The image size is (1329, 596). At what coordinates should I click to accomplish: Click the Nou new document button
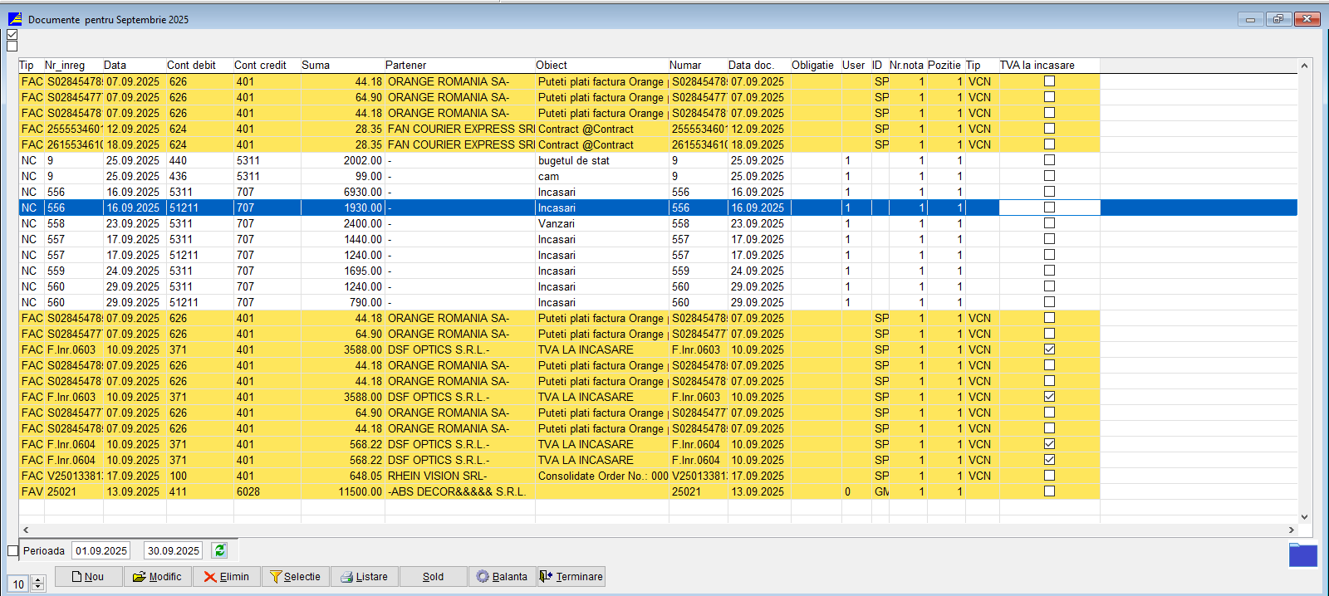88,577
